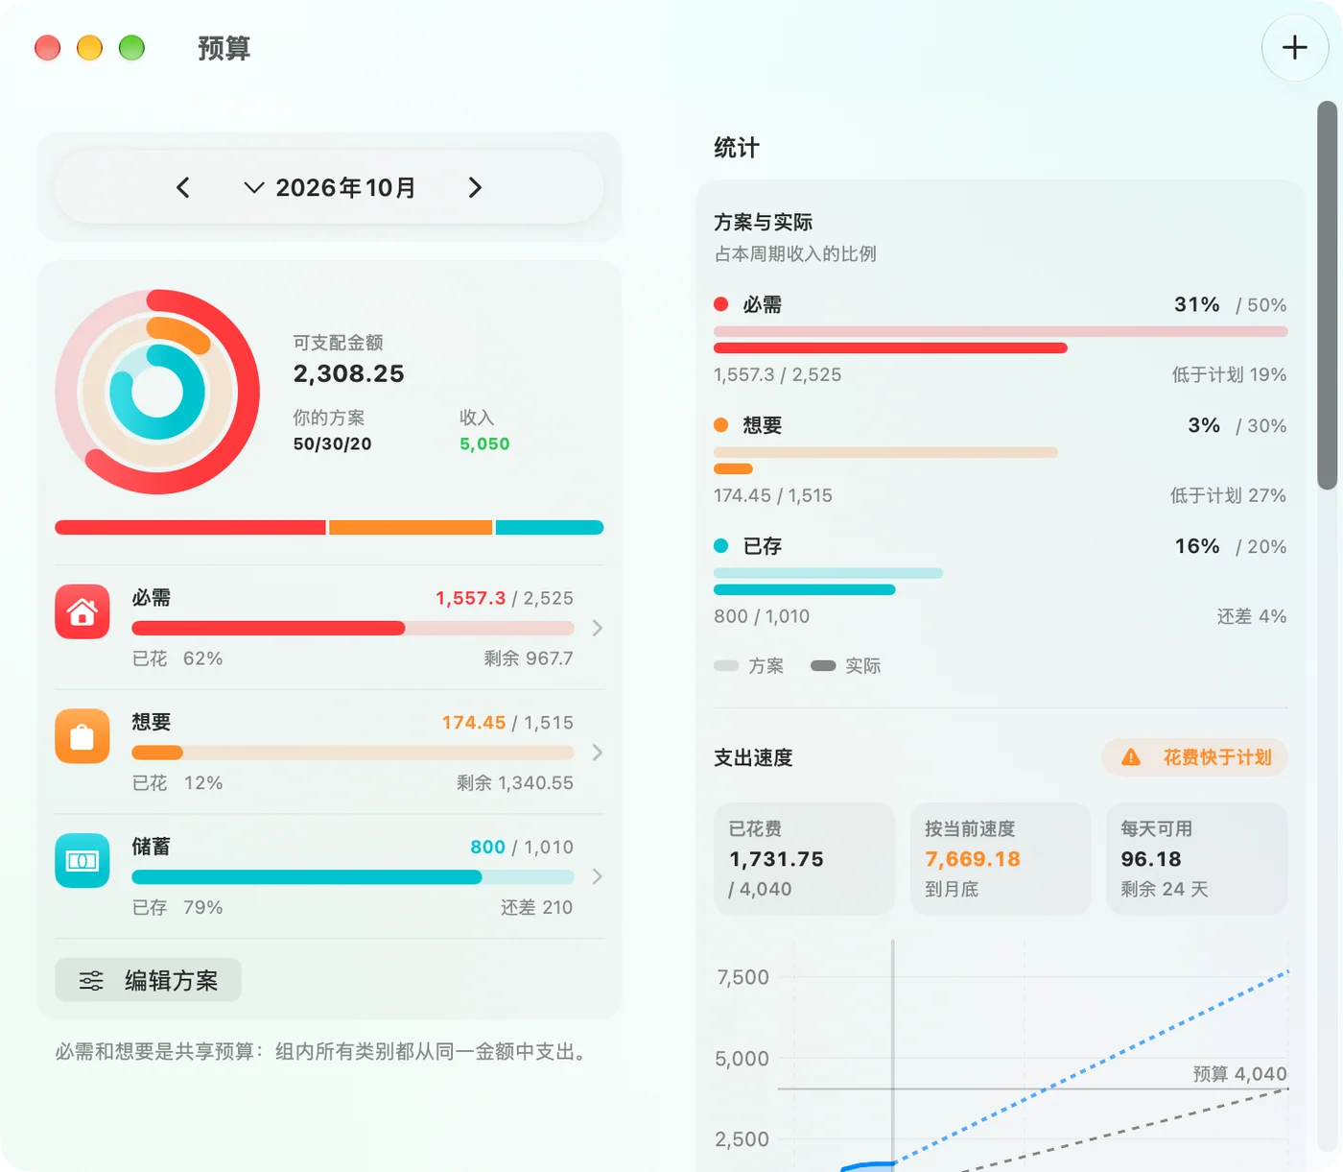
Task: Click the 低于计划 19% label
Action: 1229,374
